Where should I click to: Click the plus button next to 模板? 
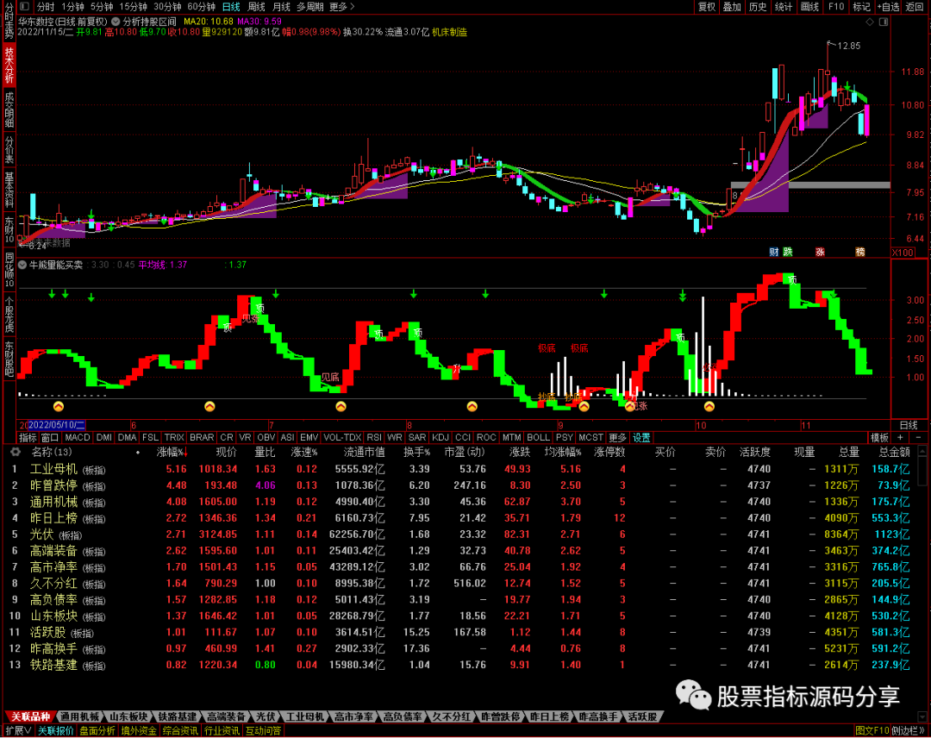tap(900, 438)
